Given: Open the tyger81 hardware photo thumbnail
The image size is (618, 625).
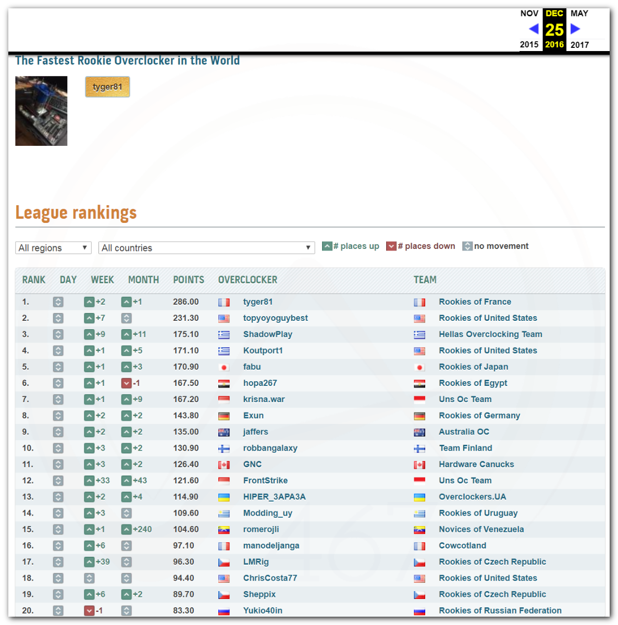Looking at the screenshot, I should click(41, 111).
